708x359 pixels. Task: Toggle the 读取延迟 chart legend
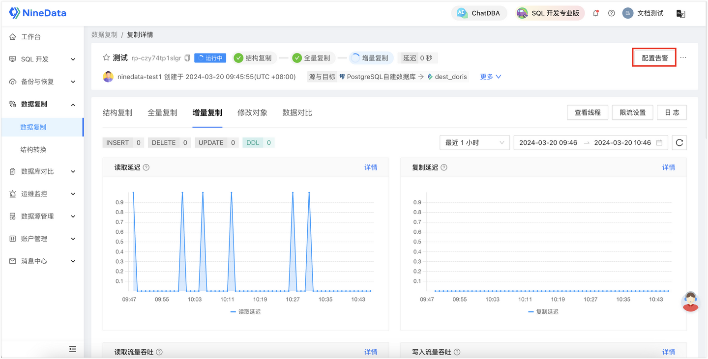tap(246, 311)
